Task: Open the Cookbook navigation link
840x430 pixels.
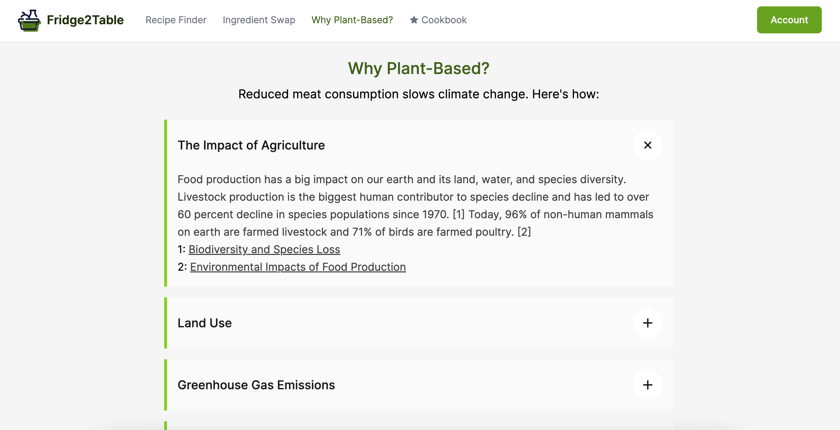Action: tap(444, 20)
